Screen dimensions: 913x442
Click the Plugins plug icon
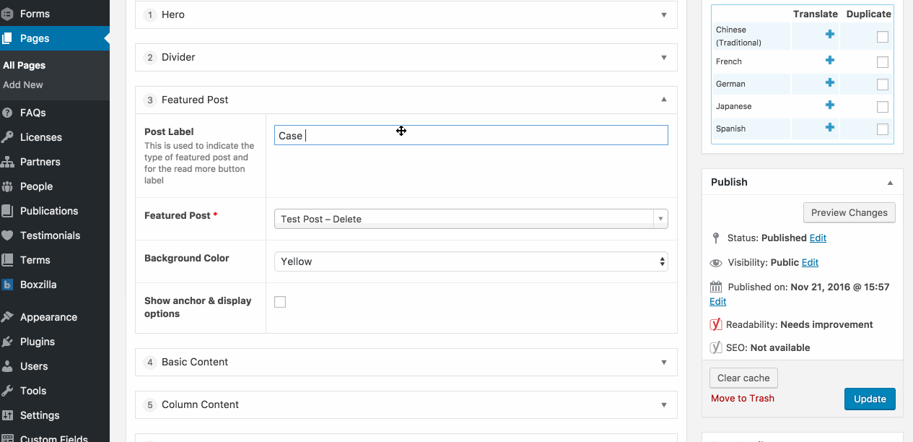[7, 342]
